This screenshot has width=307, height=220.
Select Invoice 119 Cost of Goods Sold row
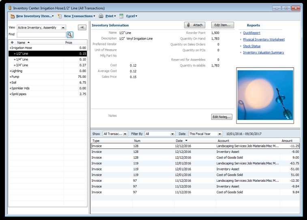tap(195, 175)
